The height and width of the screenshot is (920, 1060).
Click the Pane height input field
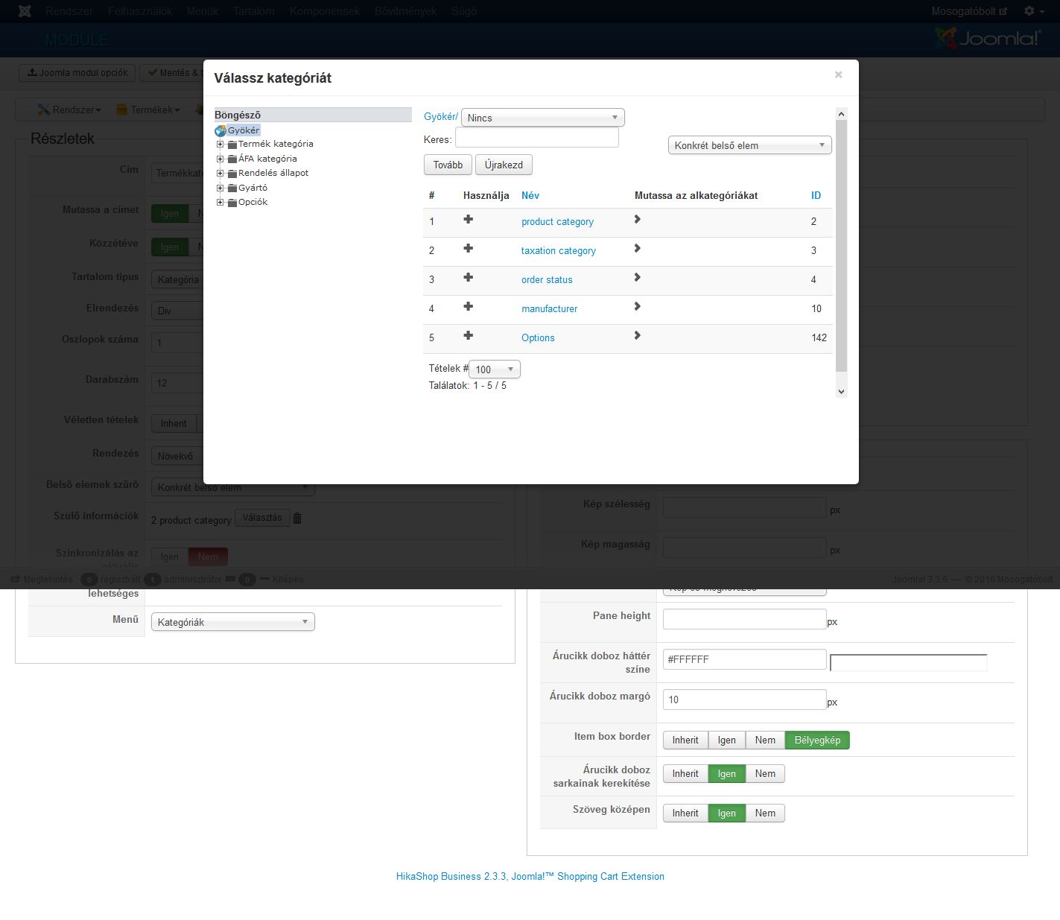(x=745, y=619)
